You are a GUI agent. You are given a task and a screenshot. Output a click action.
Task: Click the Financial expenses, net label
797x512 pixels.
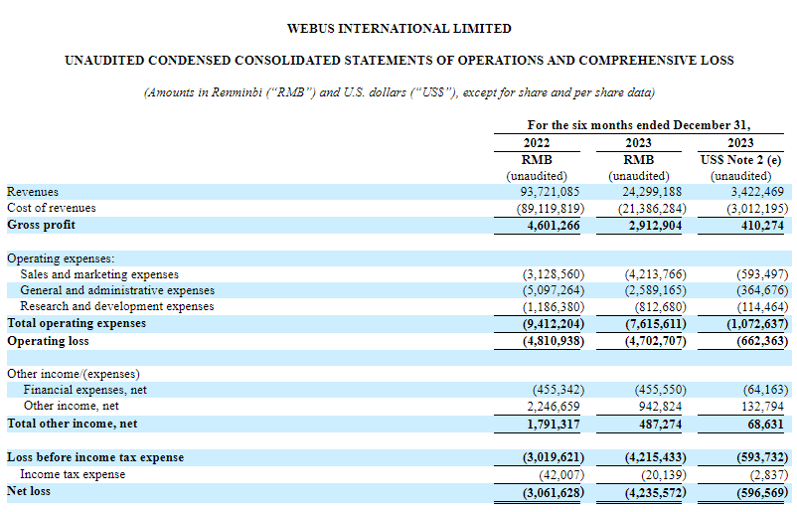pyautogui.click(x=84, y=390)
